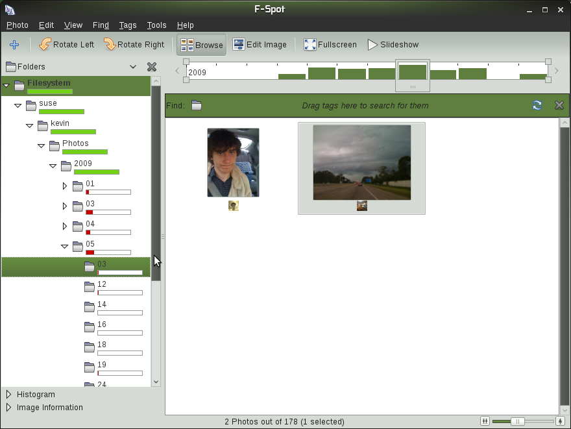The height and width of the screenshot is (429, 571).
Task: Expand the 01 month folder
Action: click(65, 186)
